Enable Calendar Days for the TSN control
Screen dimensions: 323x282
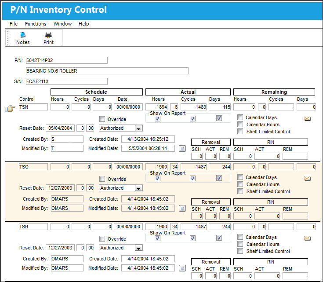coord(240,117)
